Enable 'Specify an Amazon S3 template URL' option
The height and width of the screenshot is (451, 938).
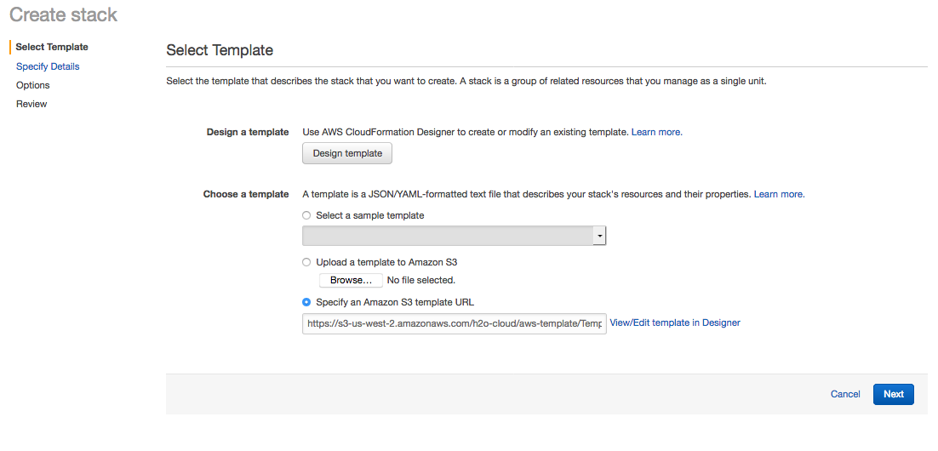pyautogui.click(x=306, y=302)
